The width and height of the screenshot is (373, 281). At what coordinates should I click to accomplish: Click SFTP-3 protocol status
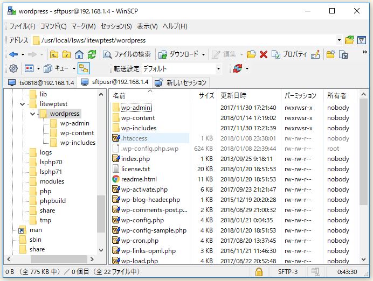tap(288, 272)
